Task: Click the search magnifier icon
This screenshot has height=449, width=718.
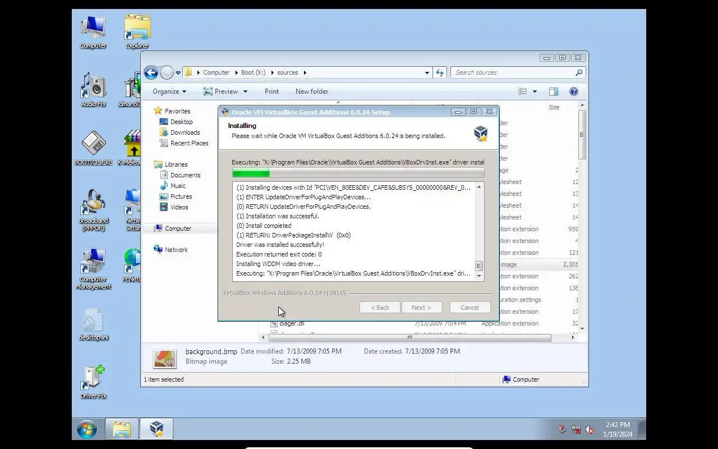Action: pos(579,72)
